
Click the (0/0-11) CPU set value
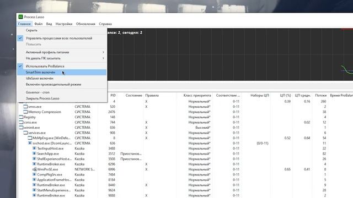263,143
